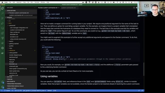Screen dimensions: 165x93
Task: Open cert-manager-integration.md in explorer
Action: [x=19, y=28]
